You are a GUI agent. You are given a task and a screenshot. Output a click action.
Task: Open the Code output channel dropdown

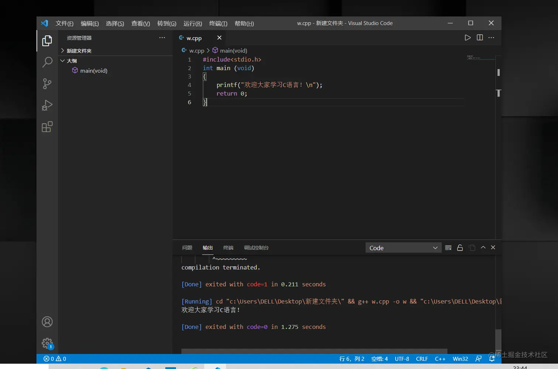tap(403, 248)
